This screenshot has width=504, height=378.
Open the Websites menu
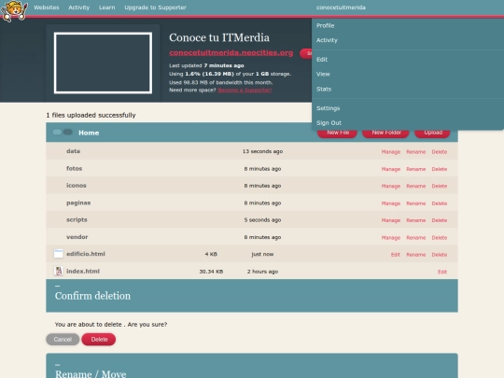click(47, 7)
